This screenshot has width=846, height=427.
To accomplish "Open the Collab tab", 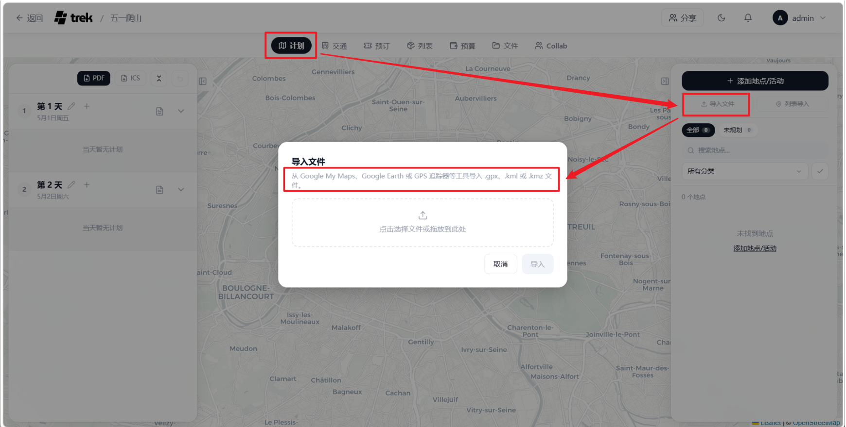I will pos(551,46).
